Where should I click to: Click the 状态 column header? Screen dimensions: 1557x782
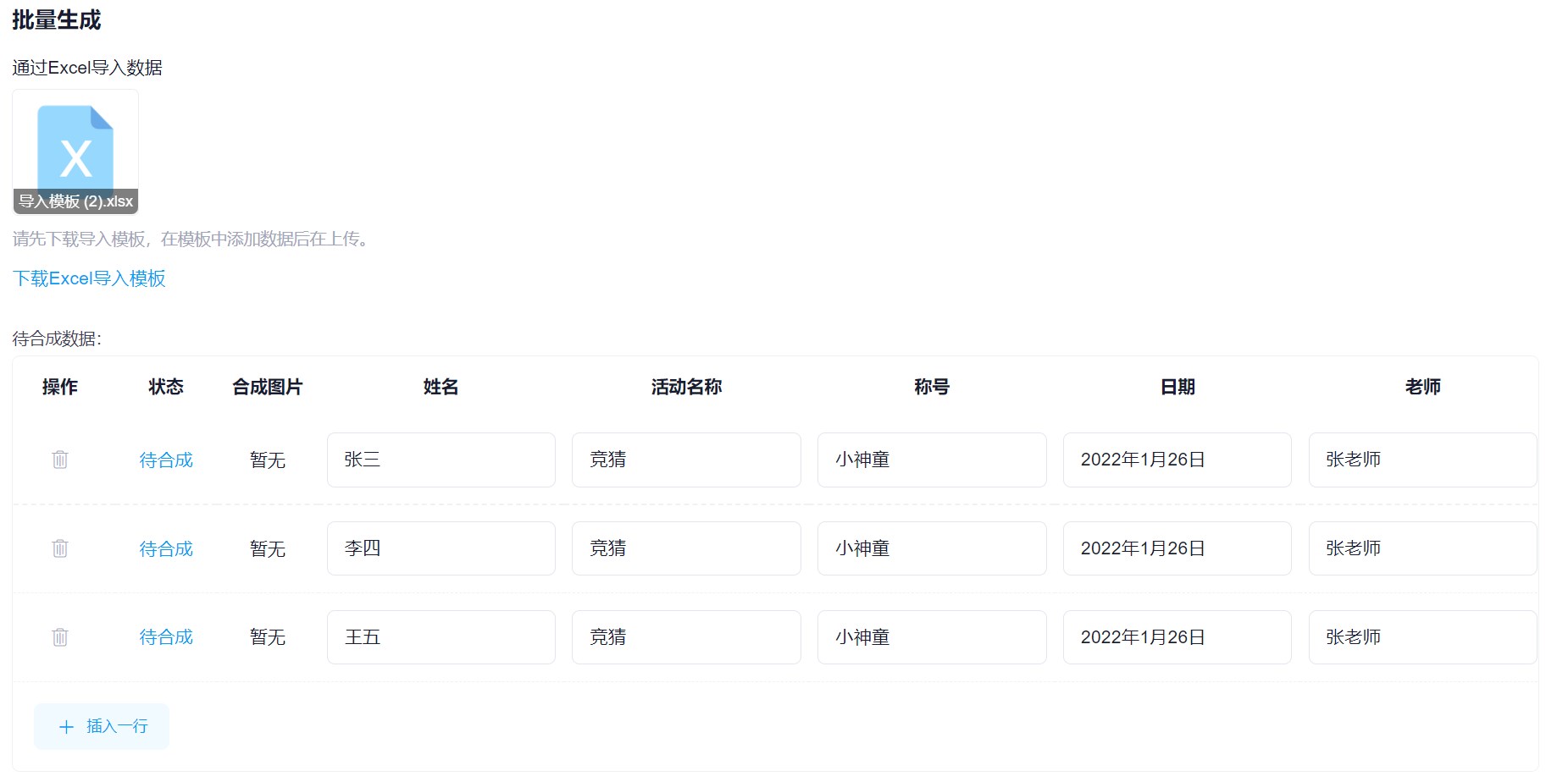click(166, 387)
